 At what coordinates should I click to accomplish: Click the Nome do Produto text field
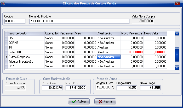pos(79,21)
